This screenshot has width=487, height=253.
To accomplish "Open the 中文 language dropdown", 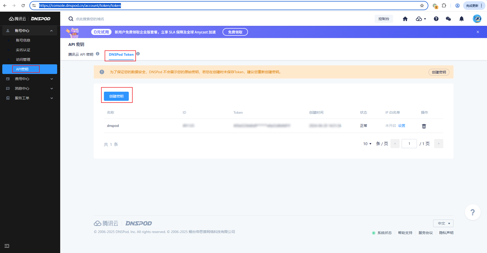I will pos(443,223).
